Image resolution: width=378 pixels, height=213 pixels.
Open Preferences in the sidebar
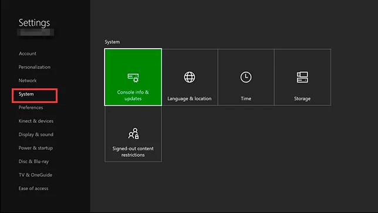[x=31, y=108]
